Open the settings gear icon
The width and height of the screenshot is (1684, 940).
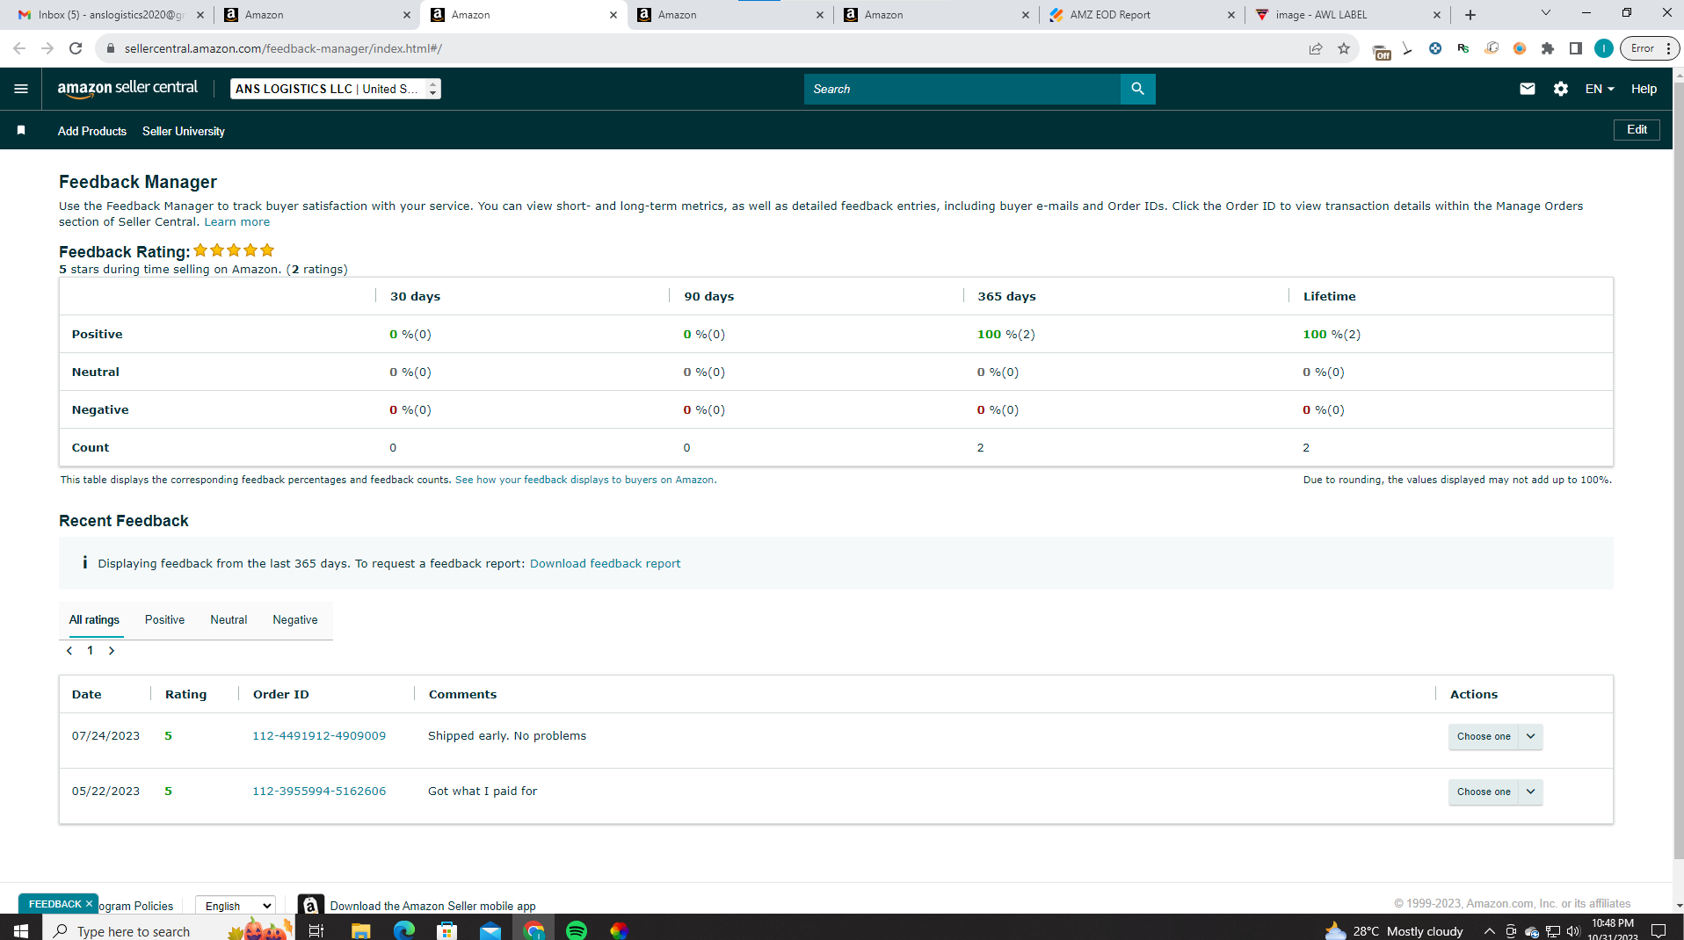1561,89
